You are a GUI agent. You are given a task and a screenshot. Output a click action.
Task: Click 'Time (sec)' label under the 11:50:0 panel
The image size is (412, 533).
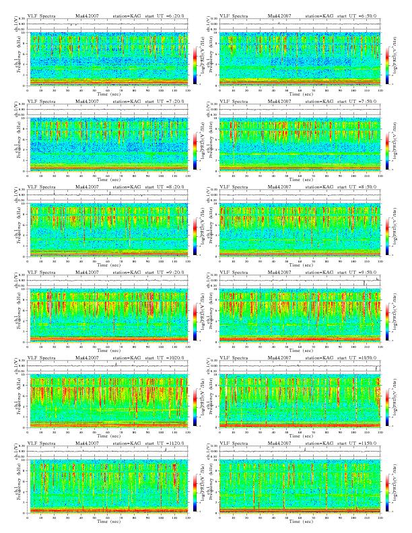tap(301, 521)
